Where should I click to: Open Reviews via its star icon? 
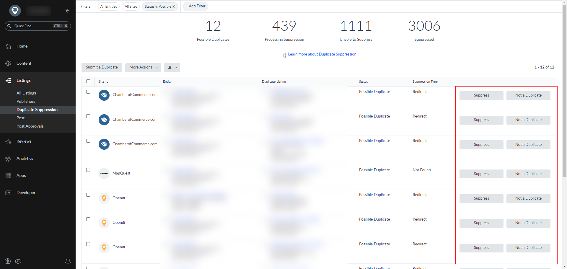click(x=8, y=141)
